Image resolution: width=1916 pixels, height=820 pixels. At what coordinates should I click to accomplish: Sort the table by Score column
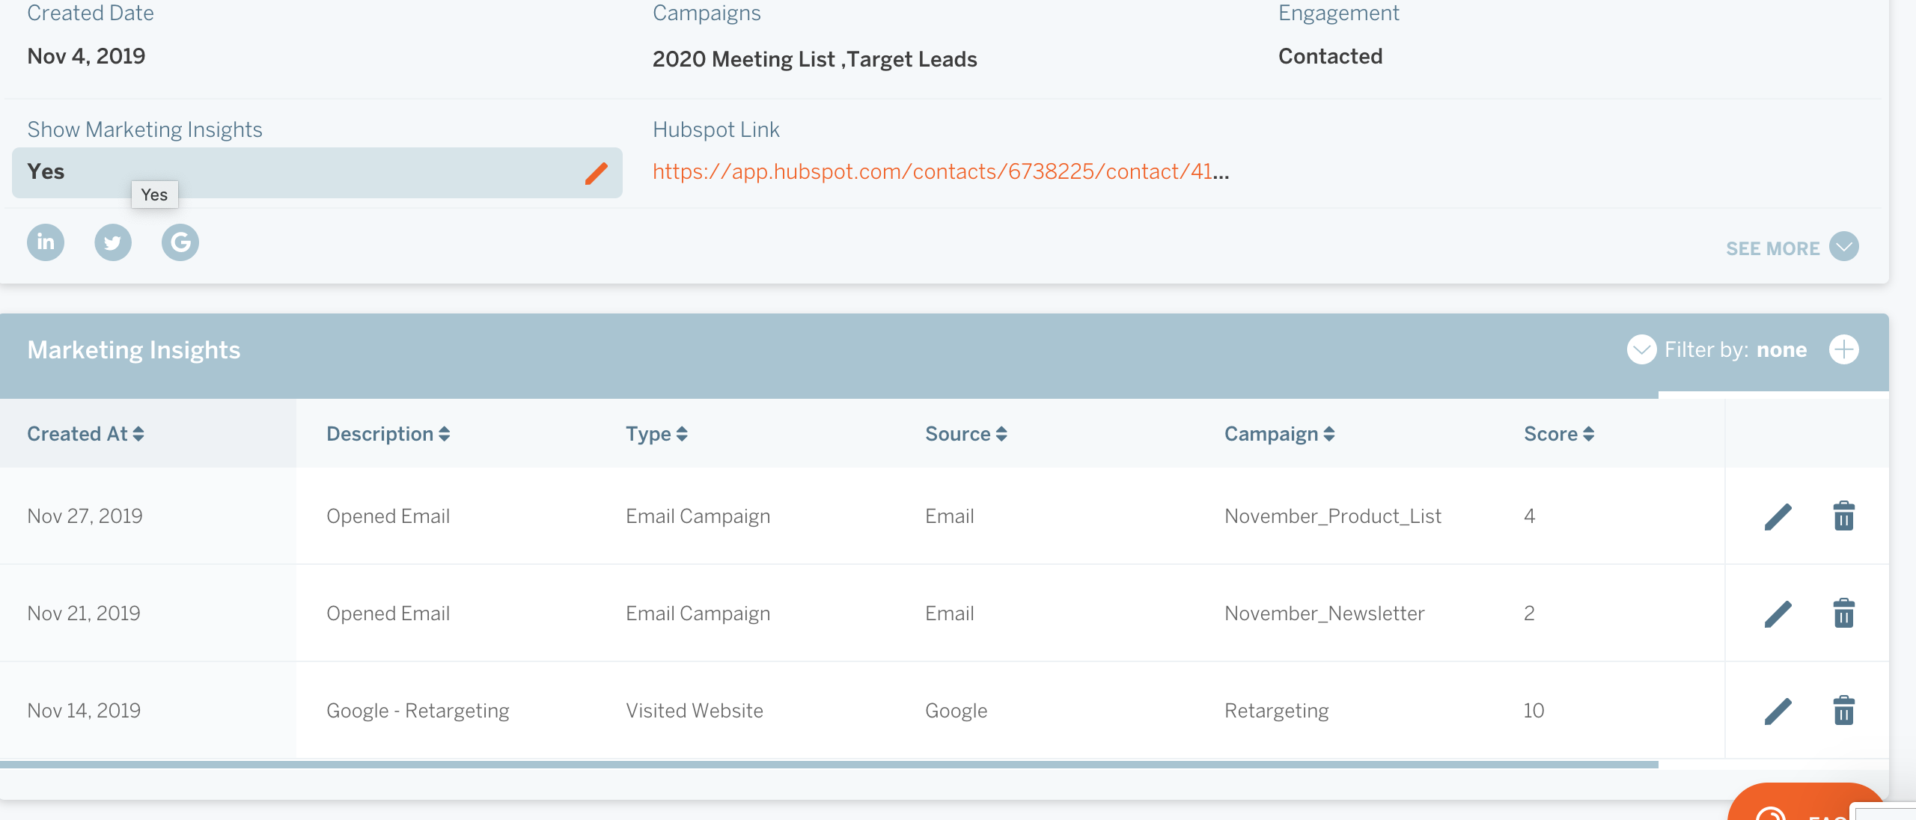[1558, 433]
